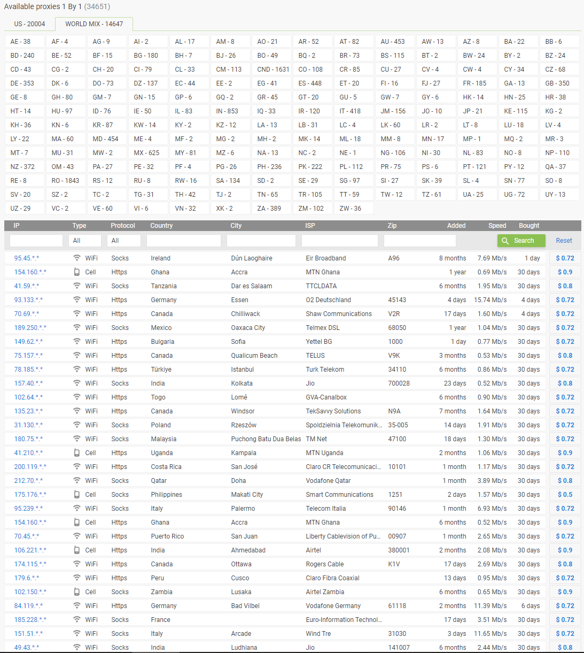
Task: Click Cell icon in the Uganda Kampala row
Action: tap(77, 452)
